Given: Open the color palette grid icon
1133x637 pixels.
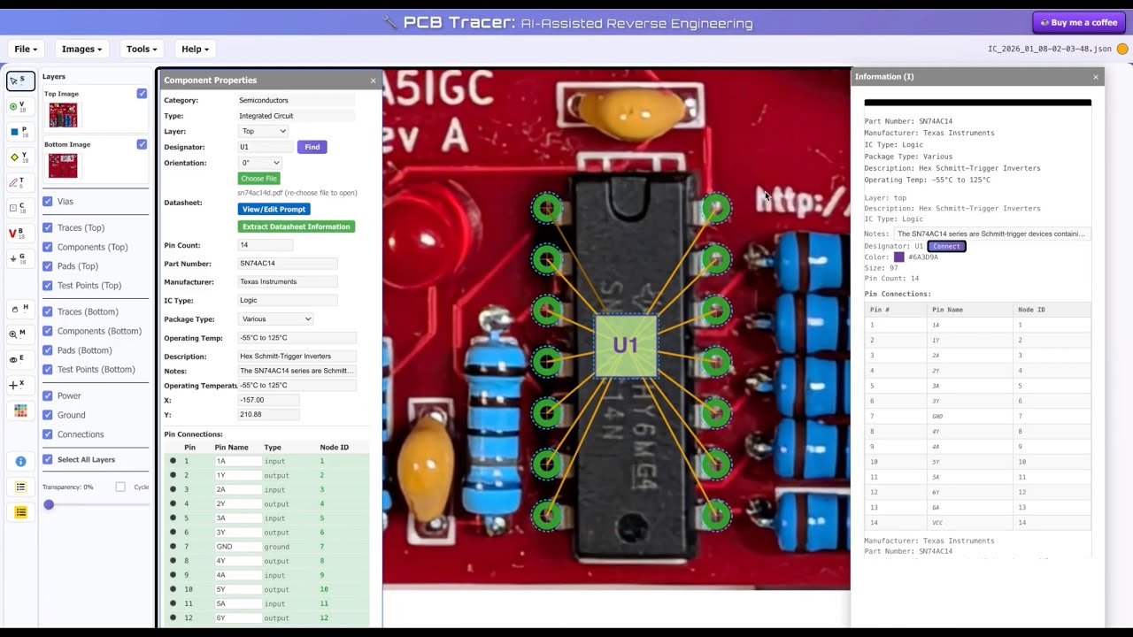Looking at the screenshot, I should (20, 411).
